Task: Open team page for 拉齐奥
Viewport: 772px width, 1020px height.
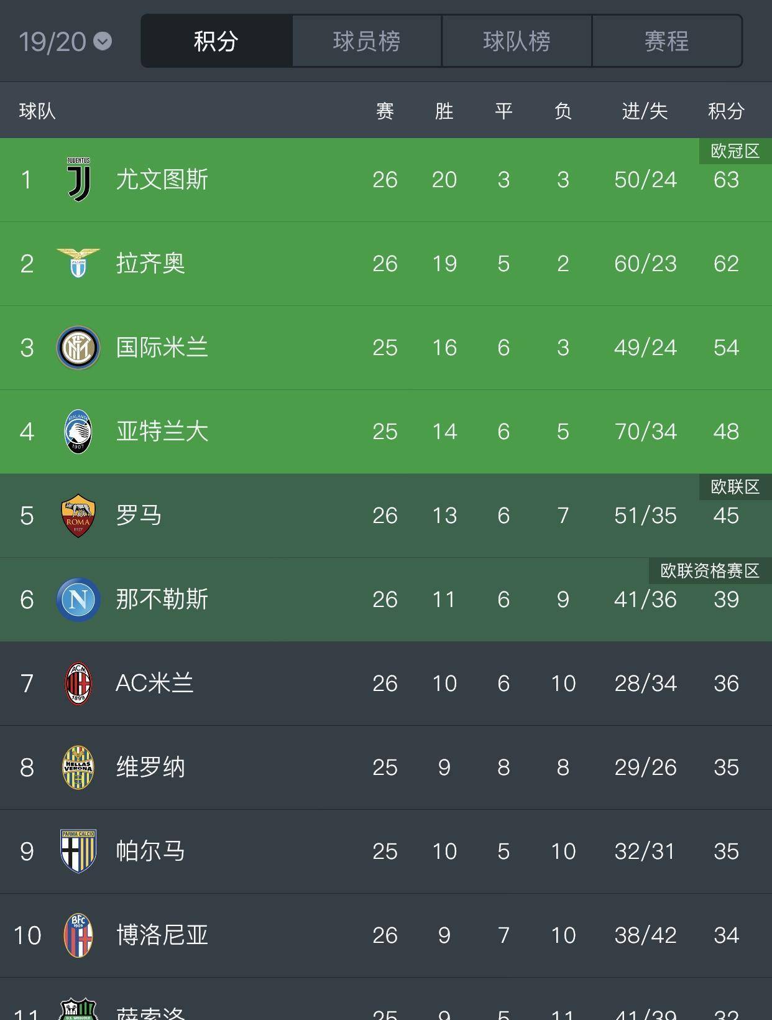Action: [x=150, y=263]
